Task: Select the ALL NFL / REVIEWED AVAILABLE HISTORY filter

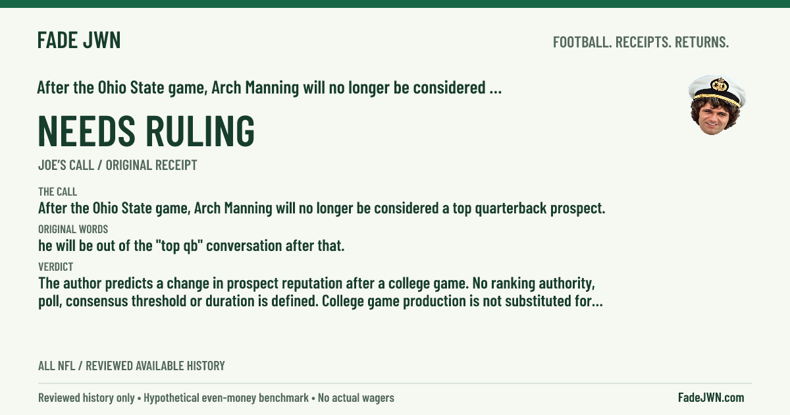Action: 131,366
